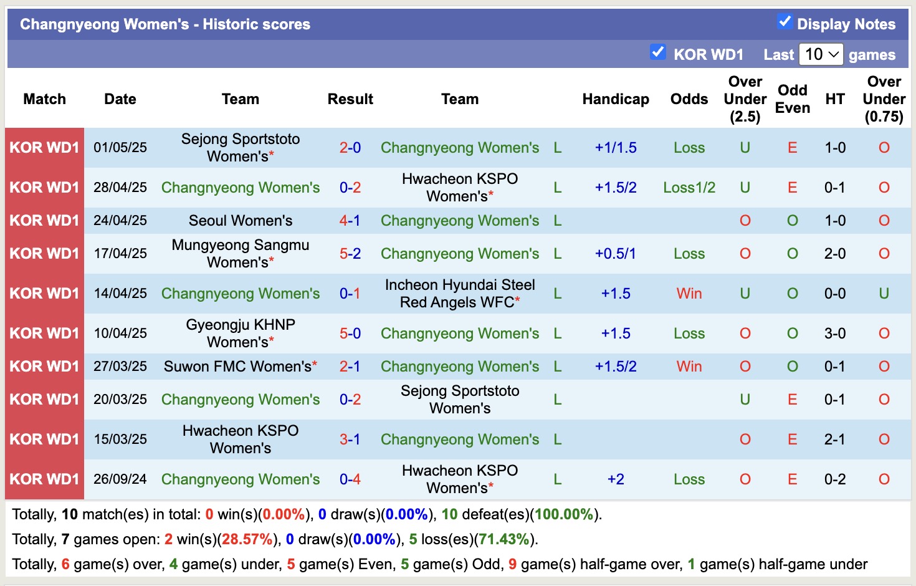Click the 0-4 result against Hwacheon KSPO
916x586 pixels.
point(350,479)
